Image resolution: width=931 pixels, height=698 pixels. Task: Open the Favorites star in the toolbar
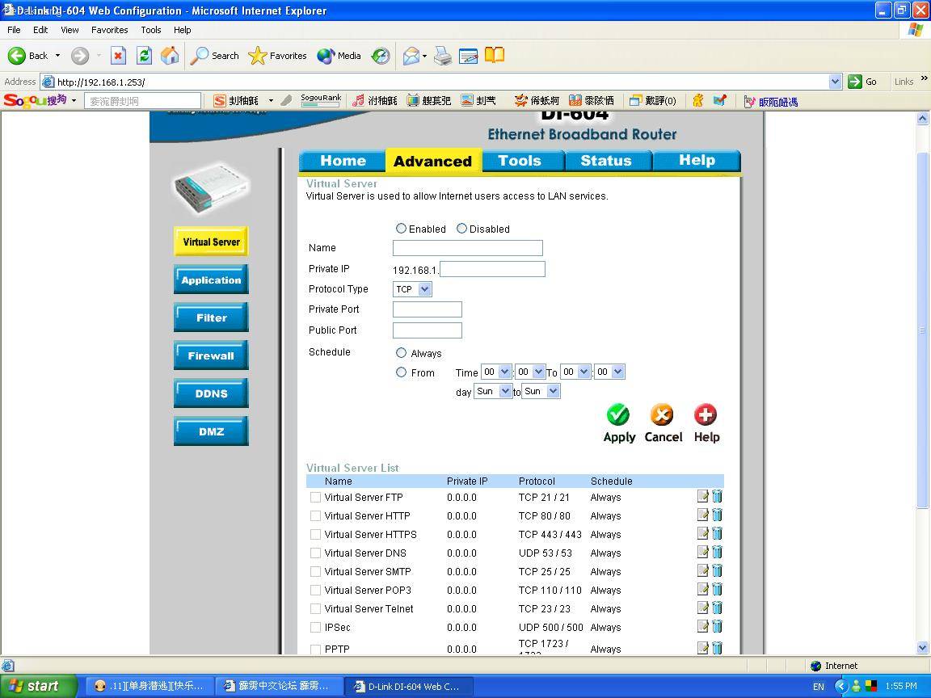pos(257,56)
